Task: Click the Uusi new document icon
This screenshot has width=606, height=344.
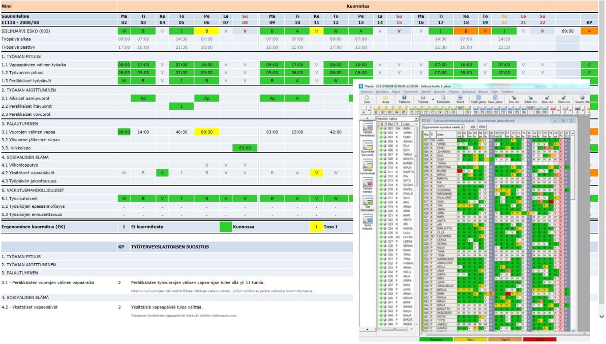Action: 367,99
